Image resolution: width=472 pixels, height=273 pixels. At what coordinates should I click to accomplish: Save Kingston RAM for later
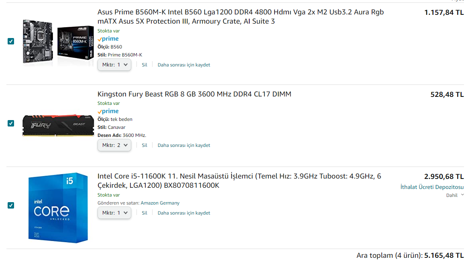[184, 145]
